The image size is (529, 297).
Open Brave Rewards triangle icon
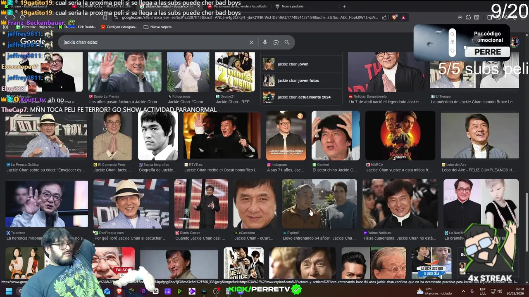tap(403, 17)
